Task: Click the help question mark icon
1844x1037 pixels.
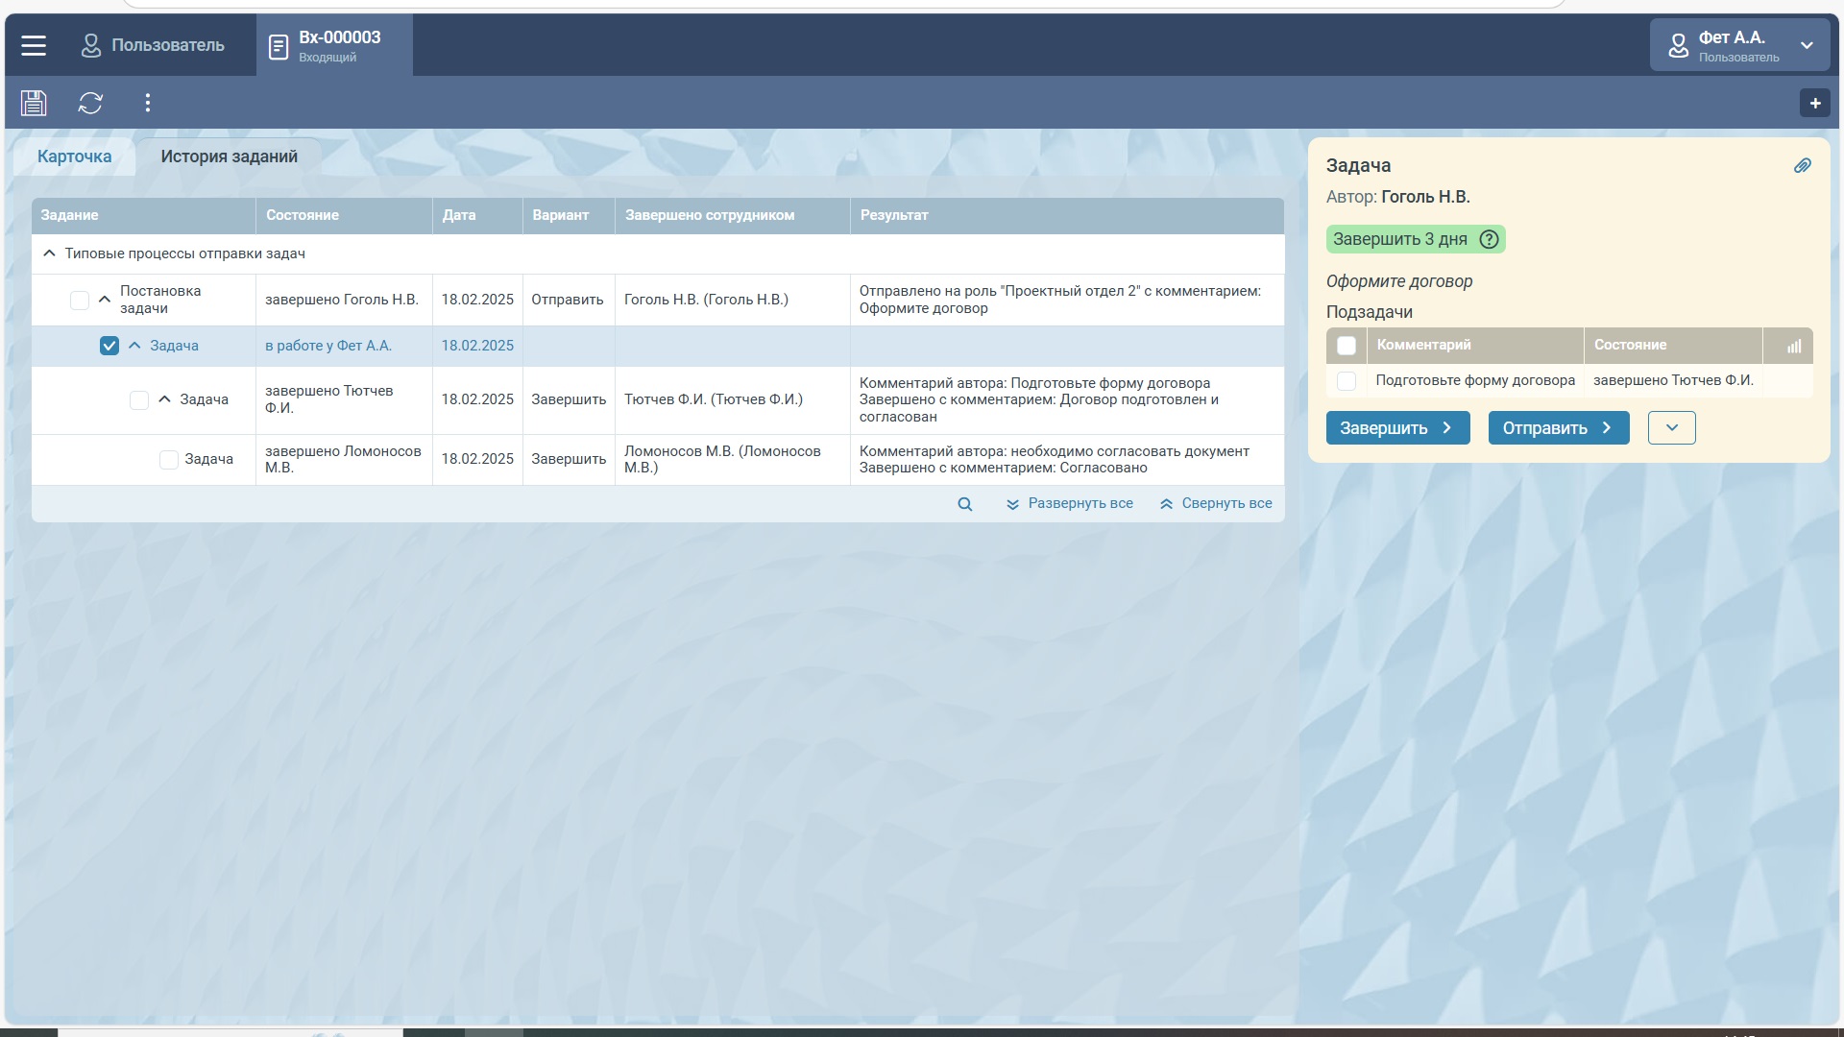Action: tap(1489, 240)
